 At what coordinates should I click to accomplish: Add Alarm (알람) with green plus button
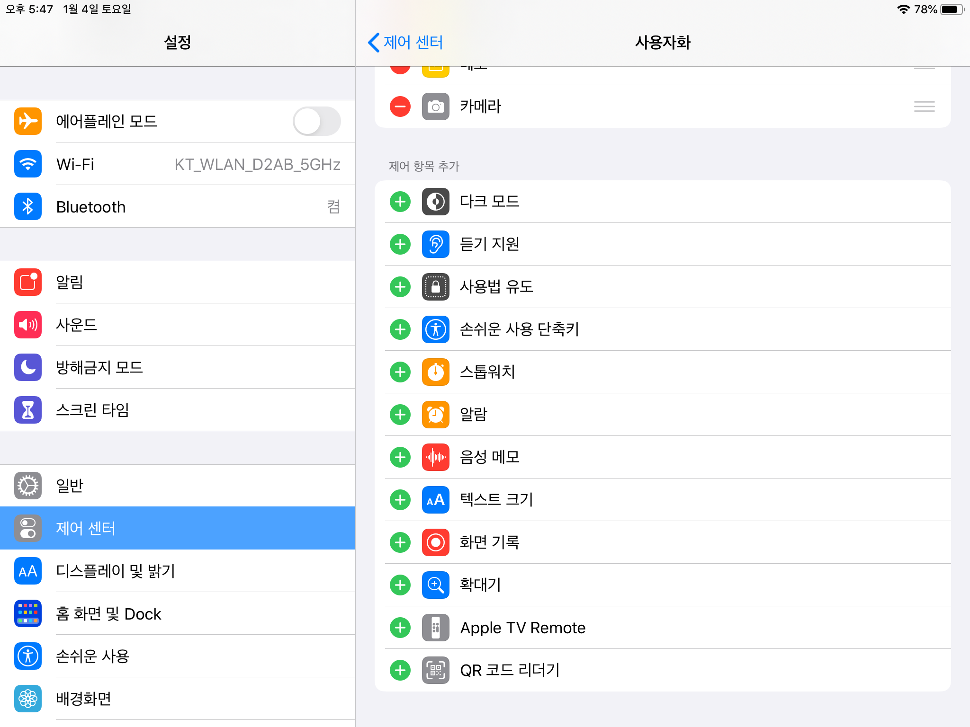tap(400, 415)
